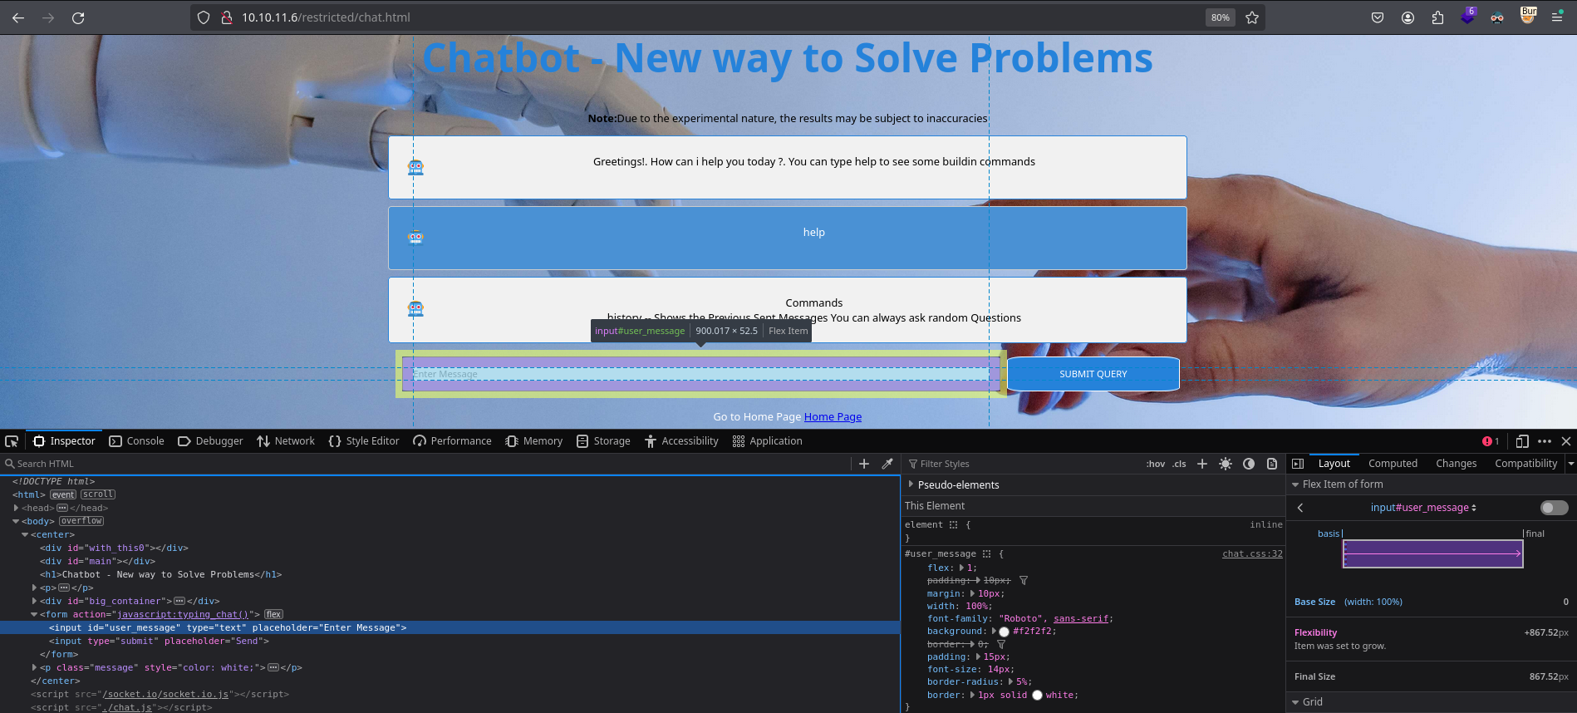Open the Storage tab

[x=603, y=441]
